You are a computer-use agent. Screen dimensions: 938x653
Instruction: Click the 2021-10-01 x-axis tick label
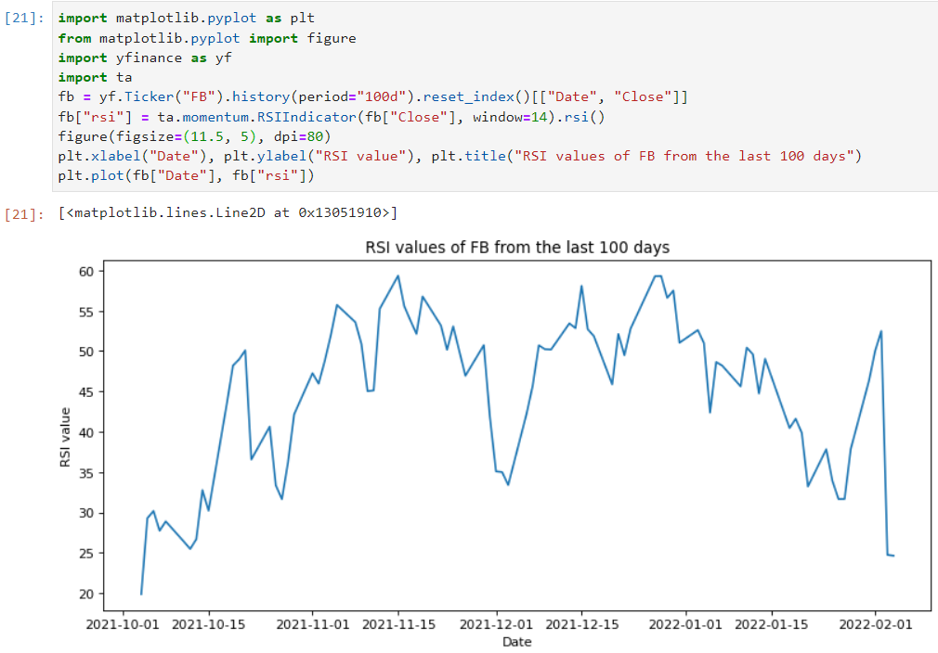(123, 624)
